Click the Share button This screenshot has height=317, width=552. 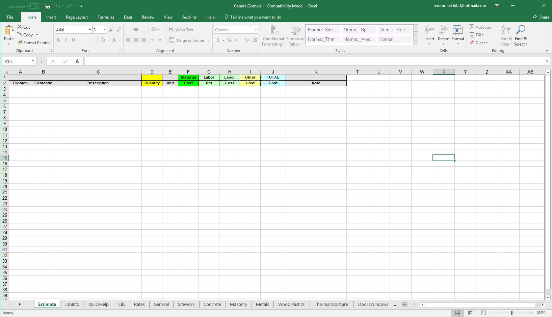point(541,17)
